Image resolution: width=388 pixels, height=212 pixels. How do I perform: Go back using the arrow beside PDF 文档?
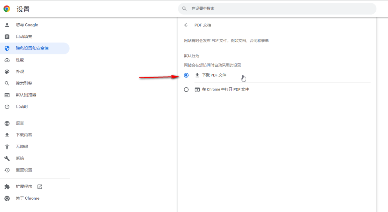click(x=186, y=25)
